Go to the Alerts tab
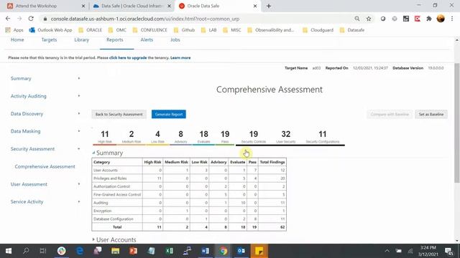 (x=147, y=40)
